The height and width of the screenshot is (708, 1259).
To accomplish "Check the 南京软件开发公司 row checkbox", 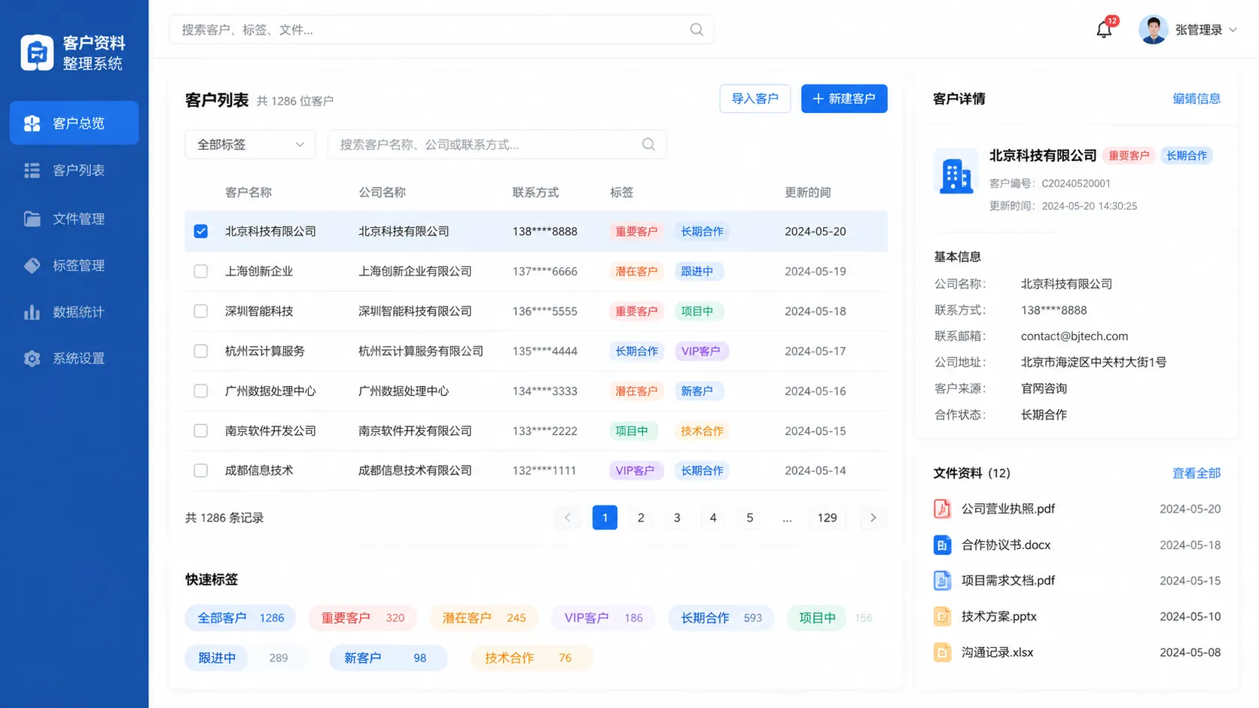I will 200,430.
